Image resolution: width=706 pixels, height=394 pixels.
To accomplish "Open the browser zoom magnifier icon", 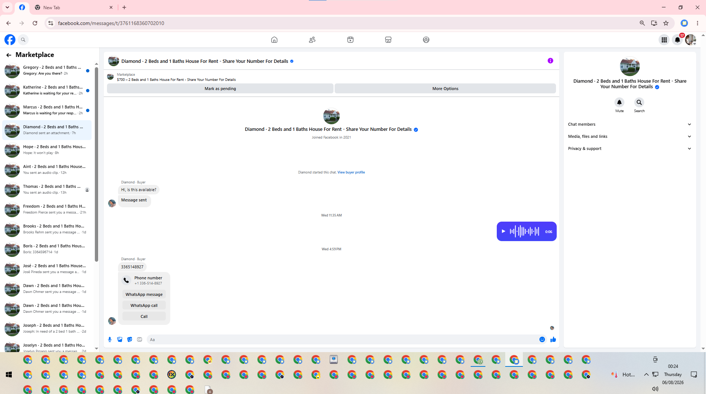I will click(x=642, y=23).
